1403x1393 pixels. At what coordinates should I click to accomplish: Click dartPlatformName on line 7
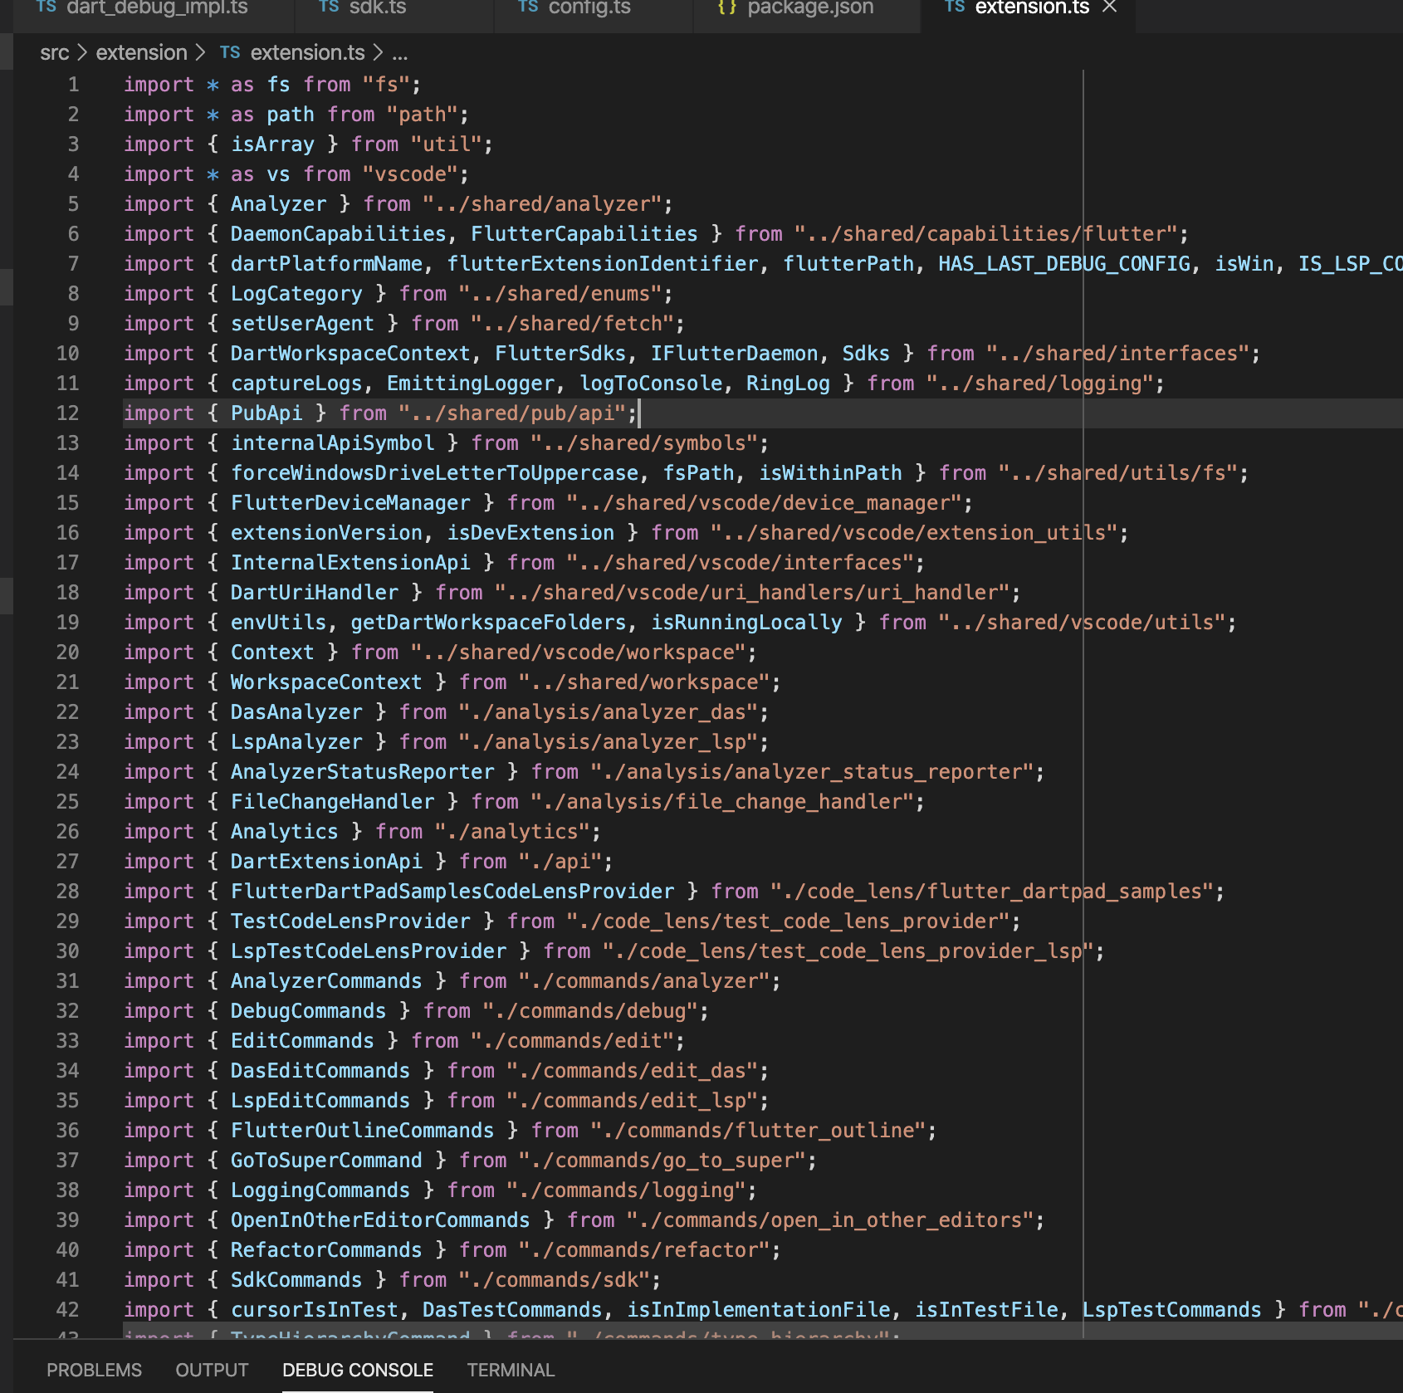[x=327, y=264]
